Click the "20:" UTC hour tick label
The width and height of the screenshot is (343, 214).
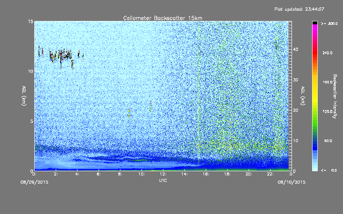(249, 174)
